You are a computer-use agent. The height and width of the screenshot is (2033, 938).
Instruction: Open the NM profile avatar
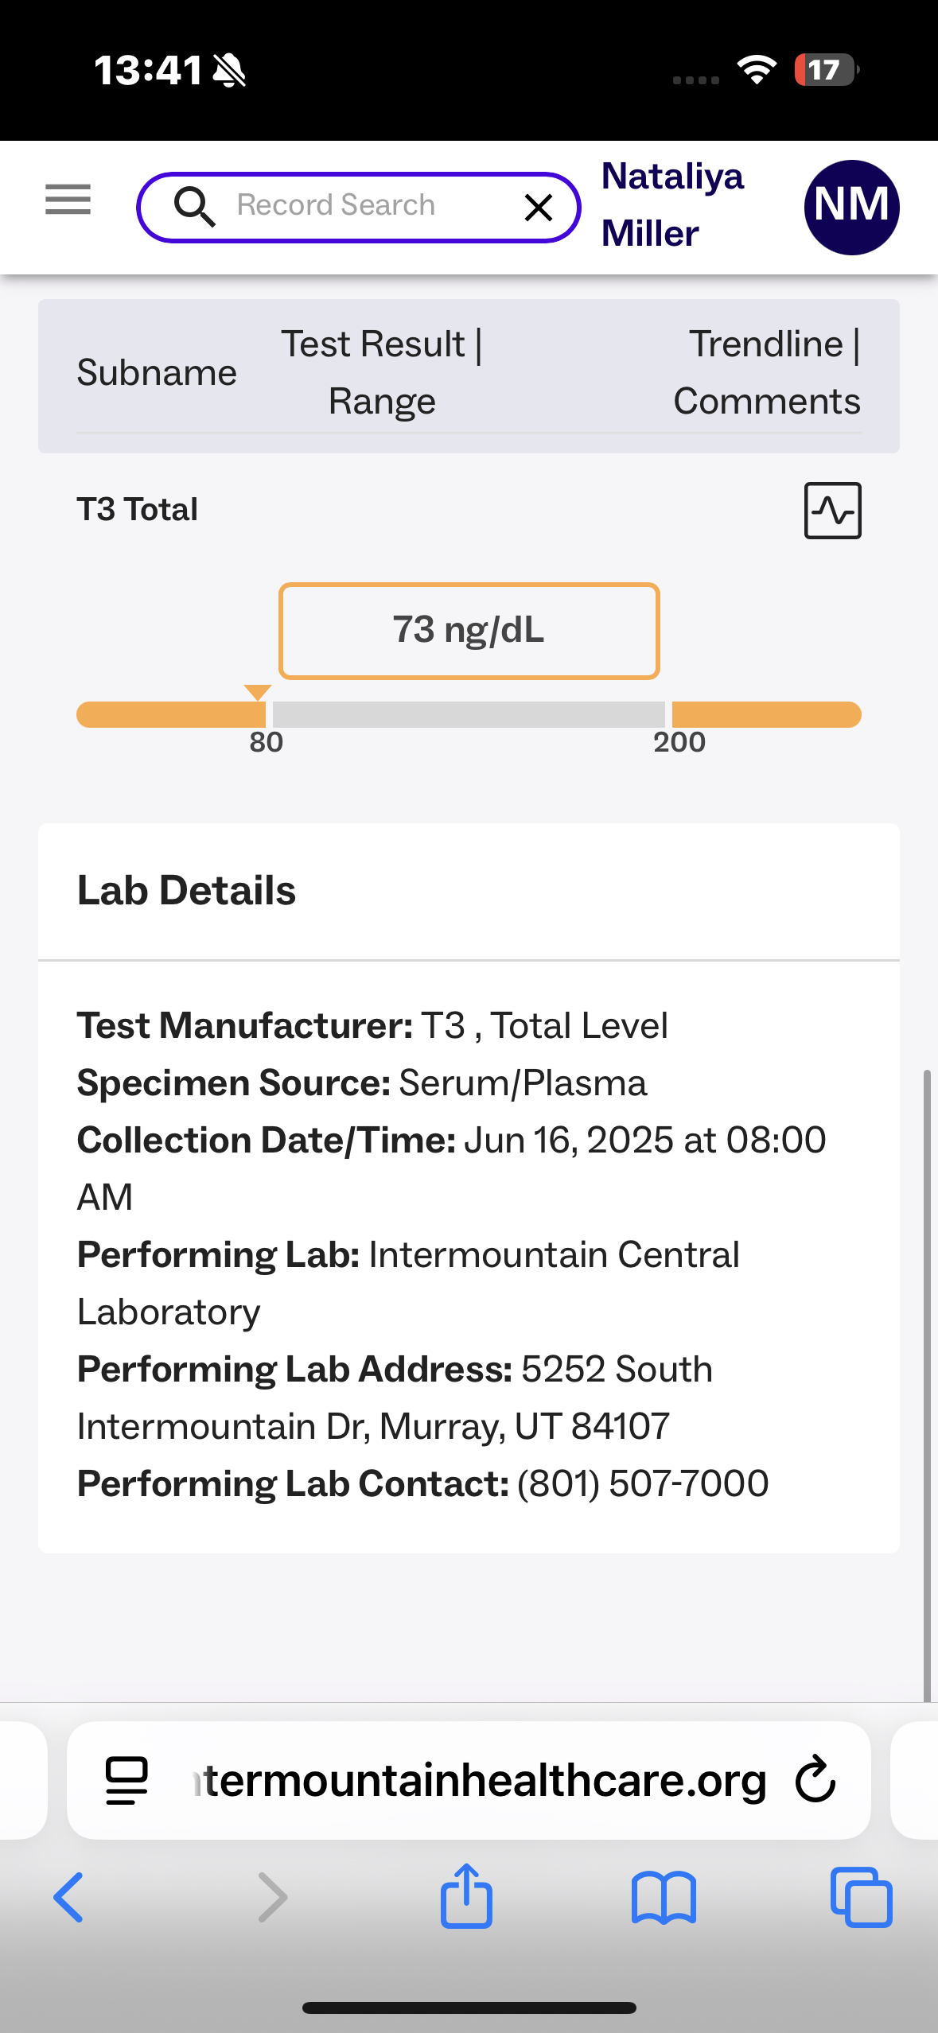pyautogui.click(x=851, y=207)
